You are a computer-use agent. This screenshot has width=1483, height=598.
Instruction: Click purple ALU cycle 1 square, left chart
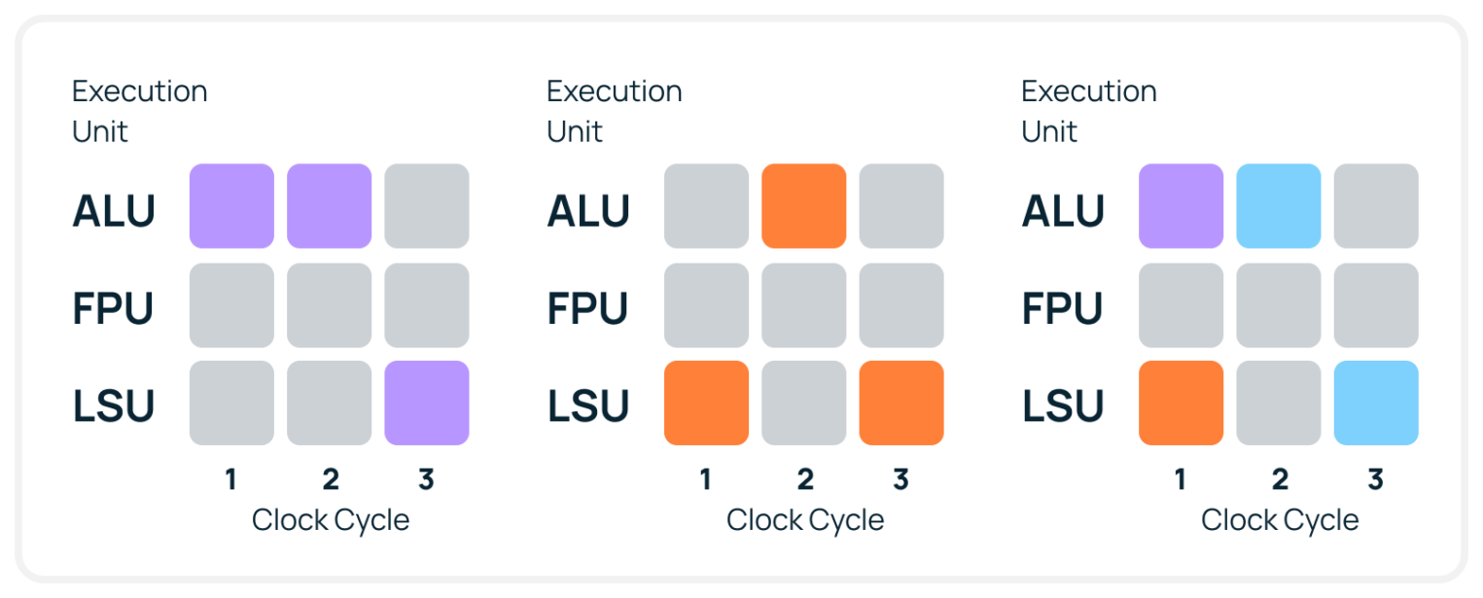click(231, 206)
